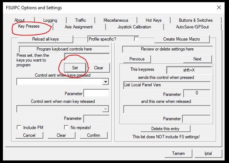Image resolution: width=229 pixels, height=163 pixels.
Task: Go to Next key entry
Action: [x=198, y=59]
